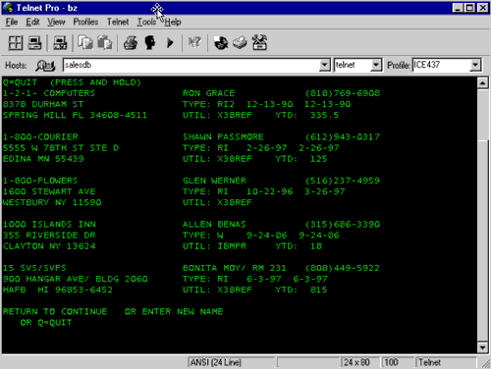Click the second terminal session toolbar icon
491x369 pixels.
(x=60, y=43)
